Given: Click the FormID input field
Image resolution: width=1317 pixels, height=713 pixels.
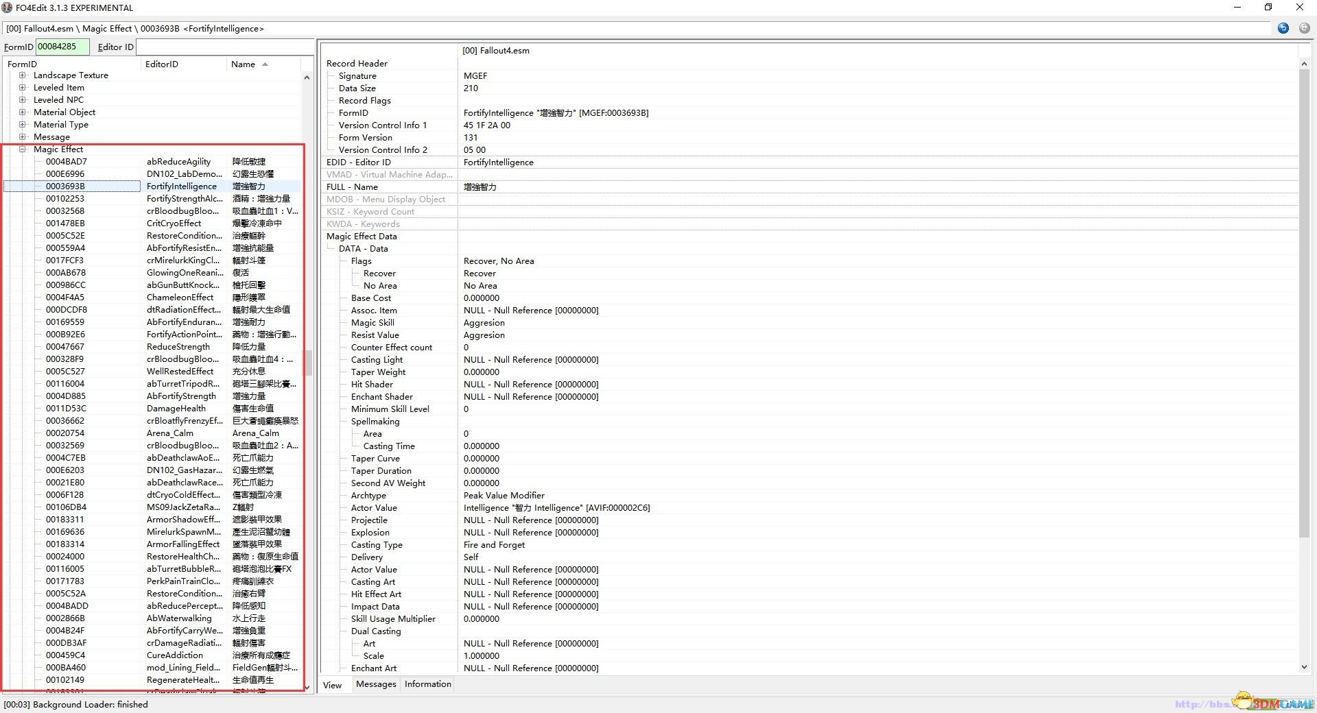Looking at the screenshot, I should coord(62,47).
